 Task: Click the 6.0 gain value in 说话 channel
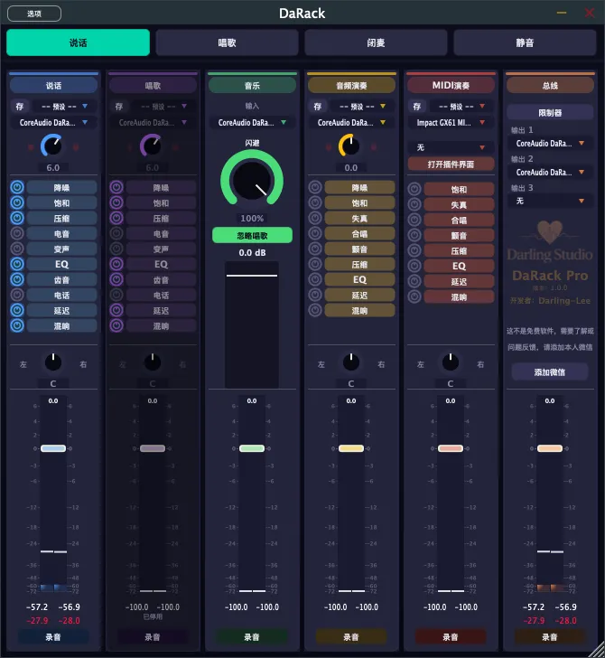pos(53,167)
